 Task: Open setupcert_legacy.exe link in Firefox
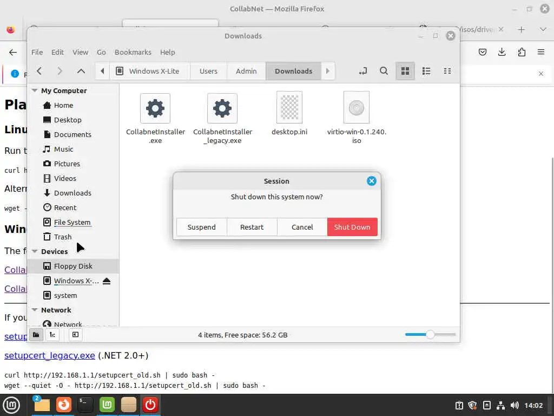[49, 355]
